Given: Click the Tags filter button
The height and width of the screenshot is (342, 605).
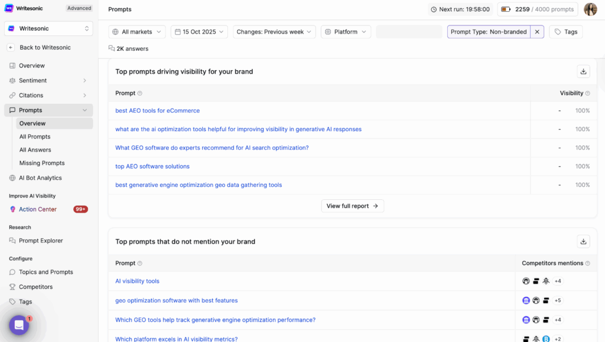Looking at the screenshot, I should pyautogui.click(x=565, y=32).
